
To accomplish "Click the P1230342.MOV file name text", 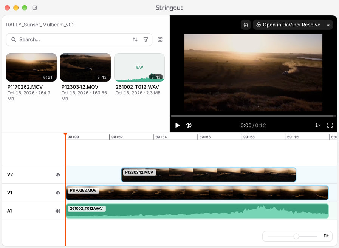I will click(x=80, y=87).
